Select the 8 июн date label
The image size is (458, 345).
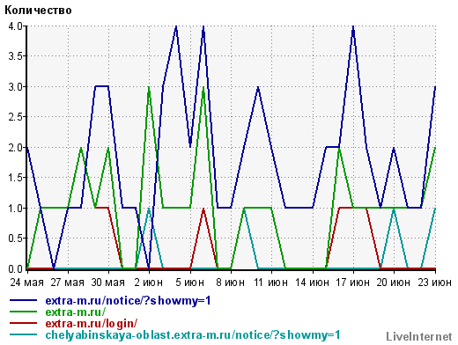tap(231, 283)
